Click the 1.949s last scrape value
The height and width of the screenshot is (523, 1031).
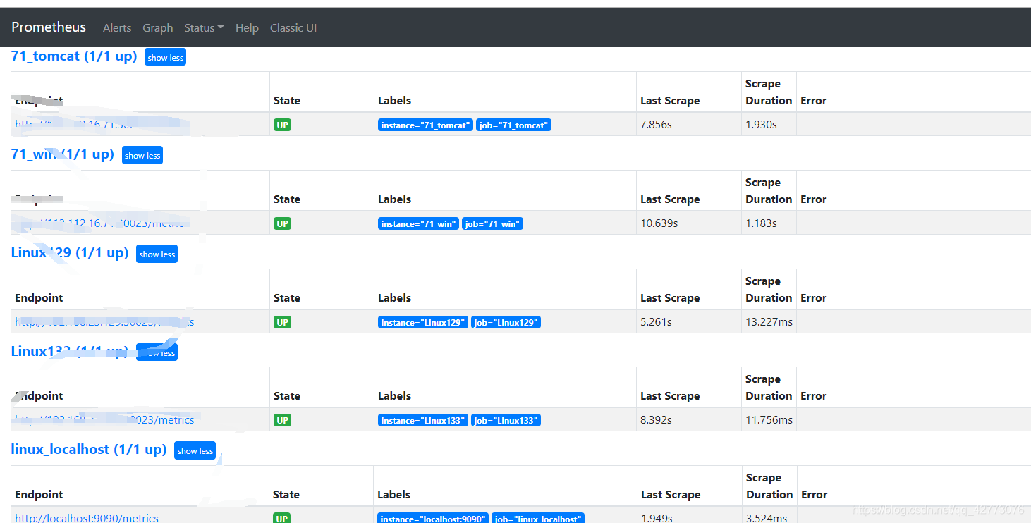657,518
